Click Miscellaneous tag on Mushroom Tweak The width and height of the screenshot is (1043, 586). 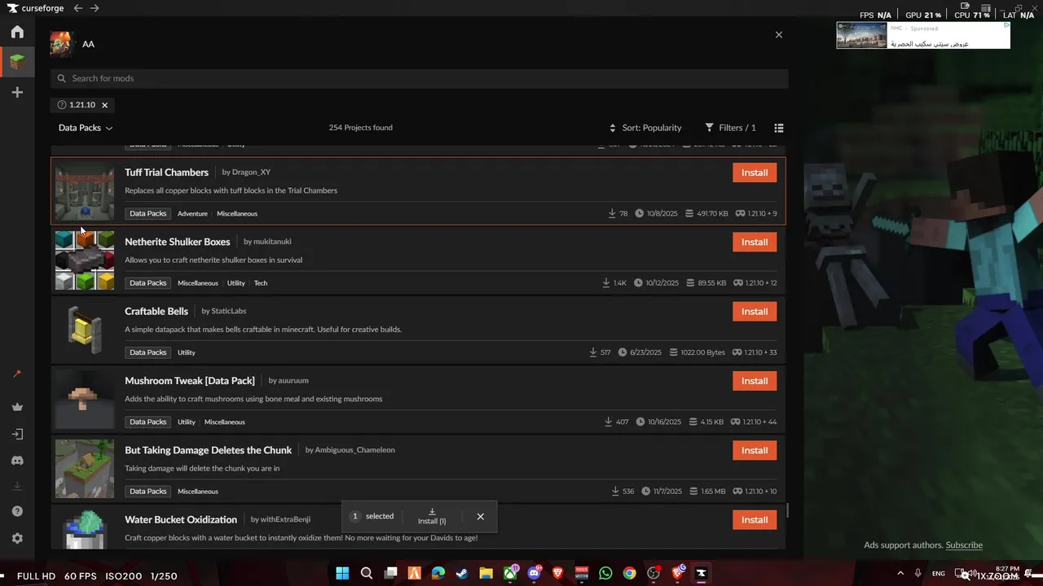(225, 422)
